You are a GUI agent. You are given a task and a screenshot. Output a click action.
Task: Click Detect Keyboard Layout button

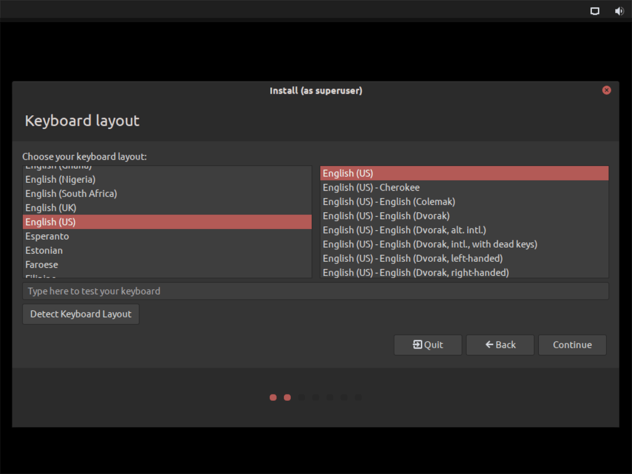coord(81,314)
